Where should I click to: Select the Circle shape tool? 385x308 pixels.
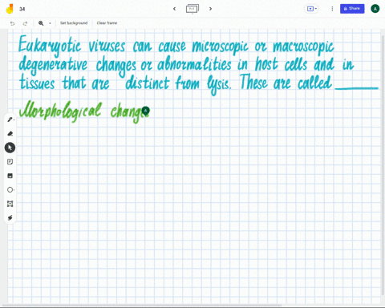point(10,189)
